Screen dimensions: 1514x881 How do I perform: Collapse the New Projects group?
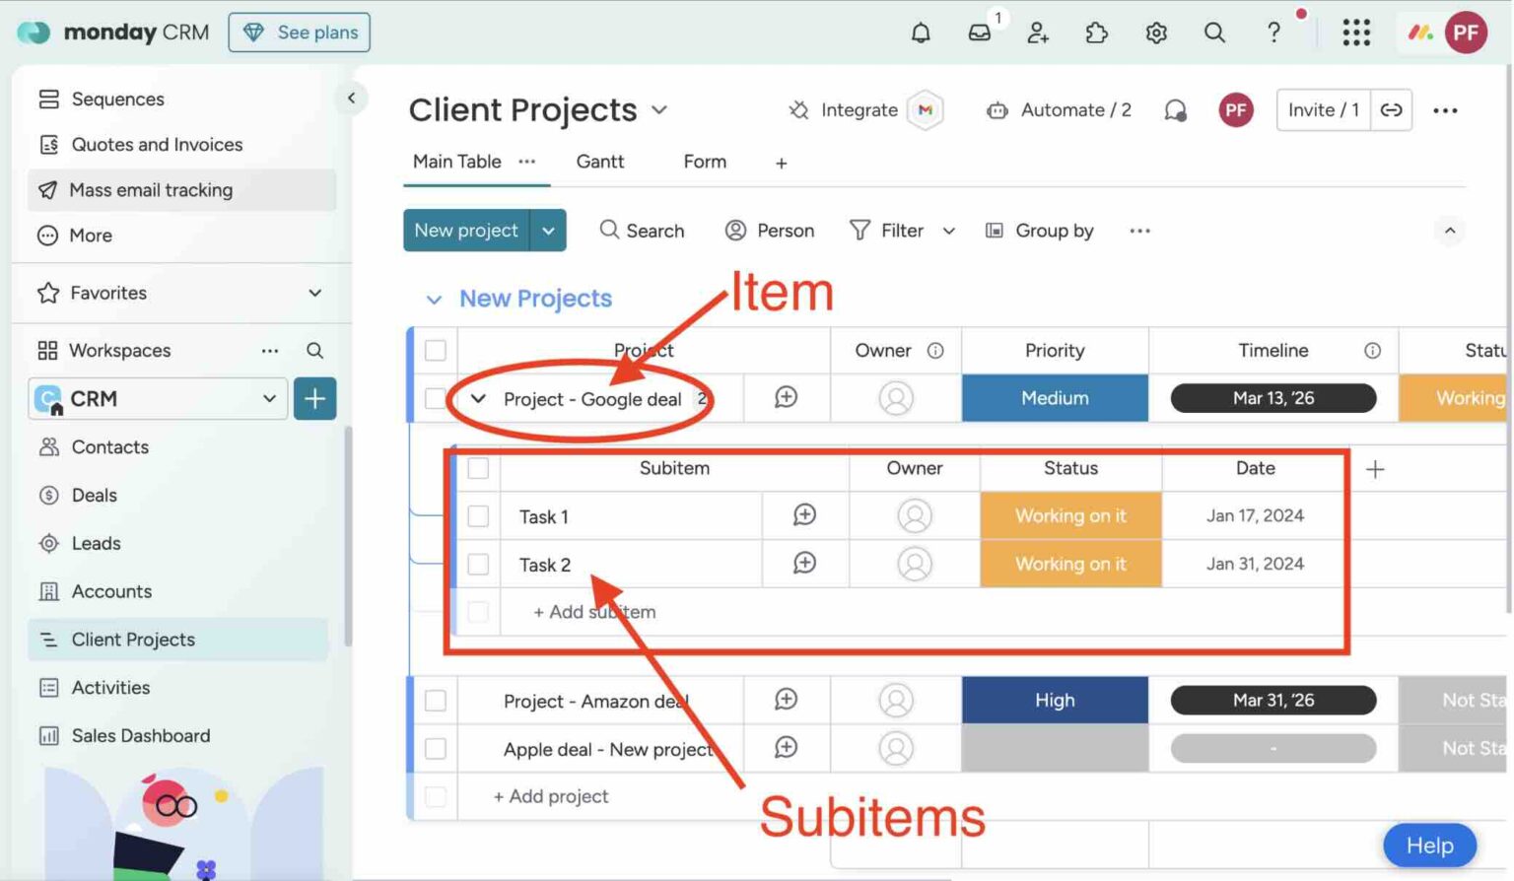(x=434, y=299)
